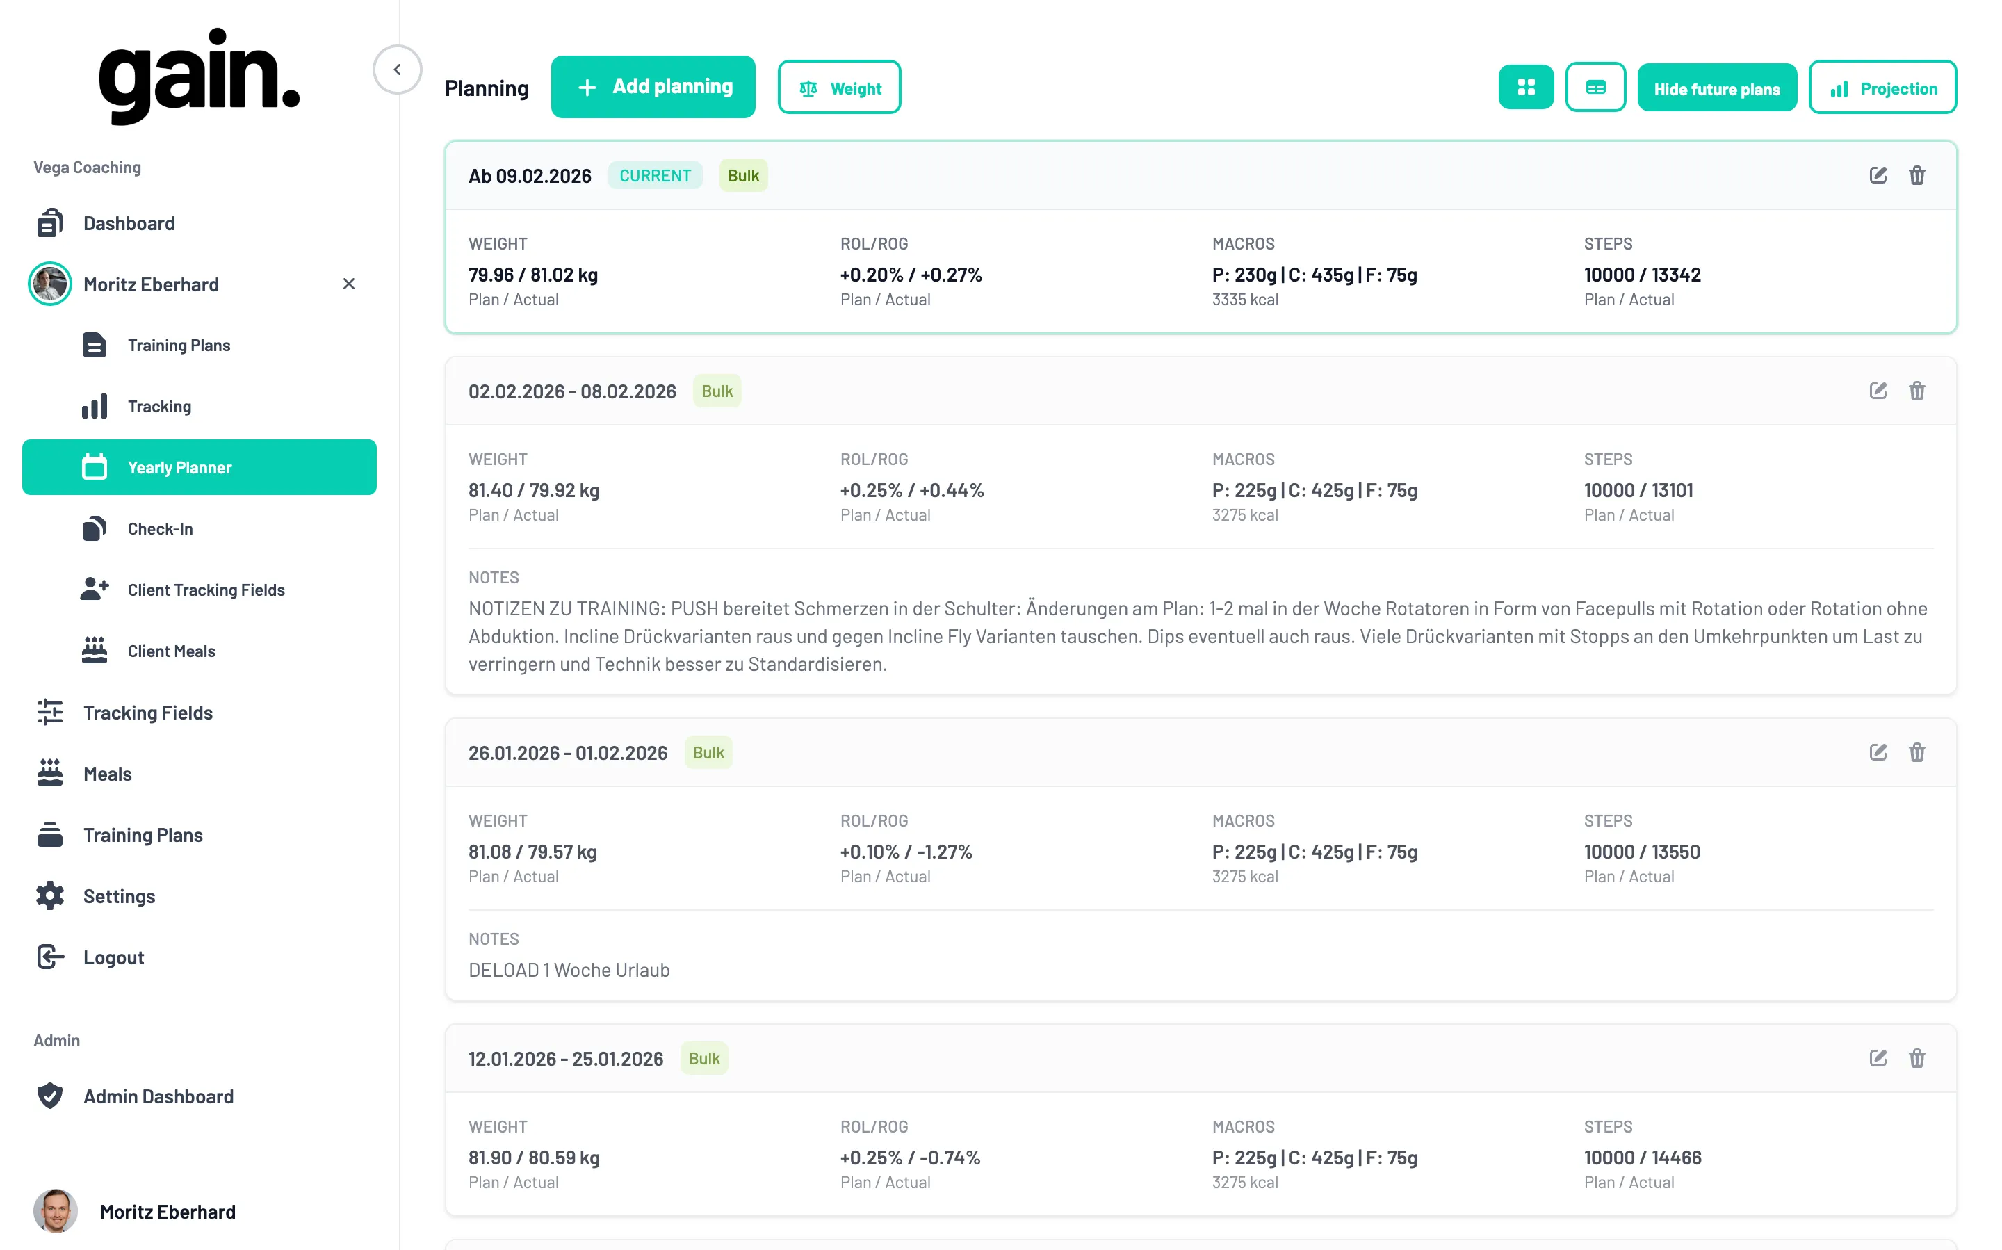Open the Dashboard page

(x=128, y=223)
